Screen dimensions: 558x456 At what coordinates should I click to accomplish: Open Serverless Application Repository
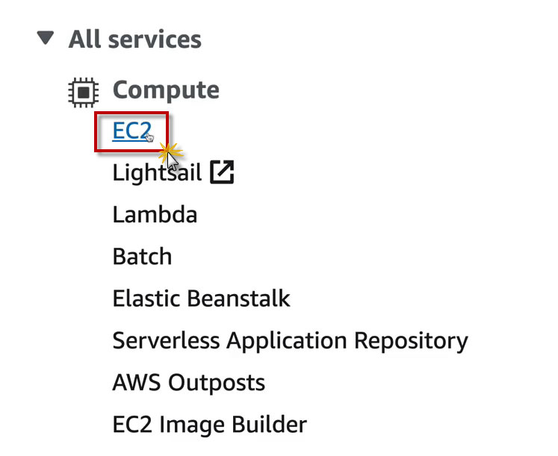tap(290, 341)
